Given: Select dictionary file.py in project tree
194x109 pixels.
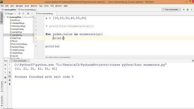Looking at the screenshot, I should point(19,26).
